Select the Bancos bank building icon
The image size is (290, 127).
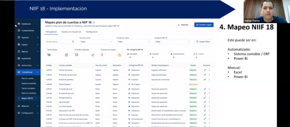(19, 51)
